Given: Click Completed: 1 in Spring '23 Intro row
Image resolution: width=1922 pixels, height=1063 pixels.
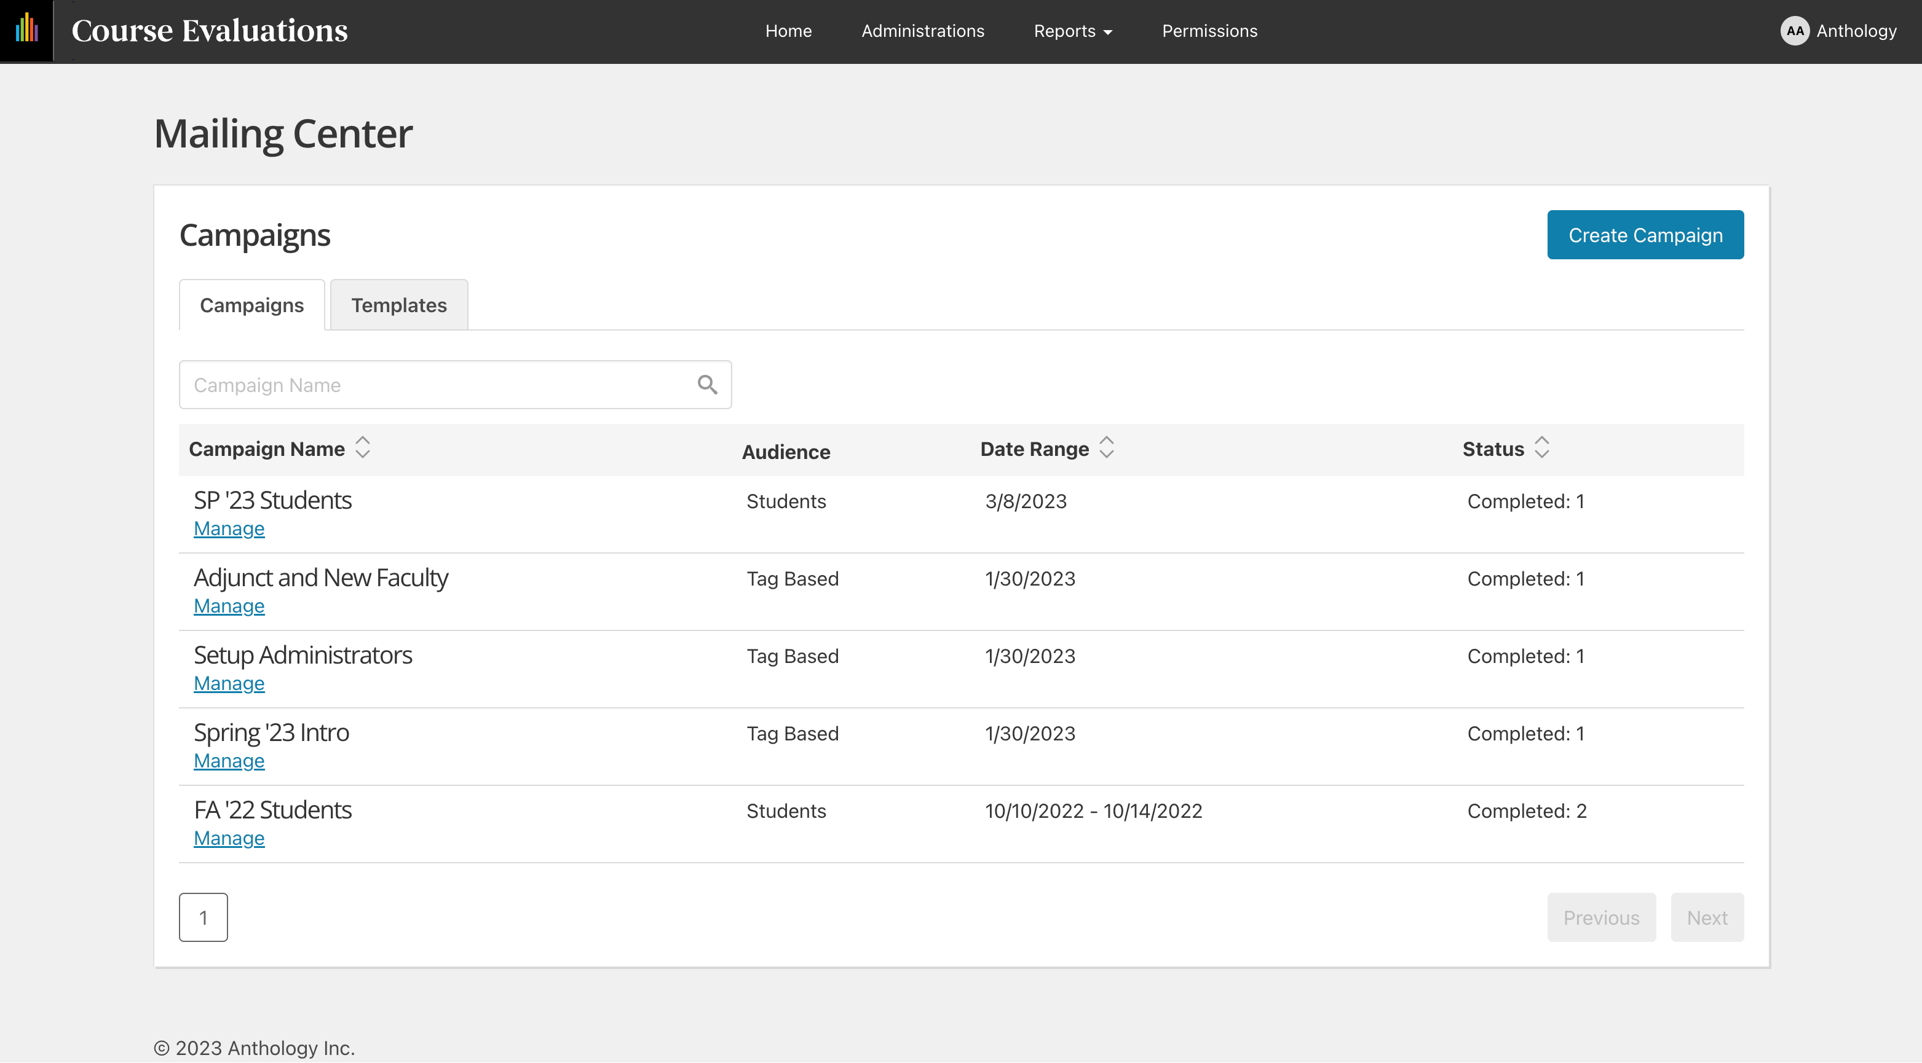Looking at the screenshot, I should click(x=1526, y=734).
